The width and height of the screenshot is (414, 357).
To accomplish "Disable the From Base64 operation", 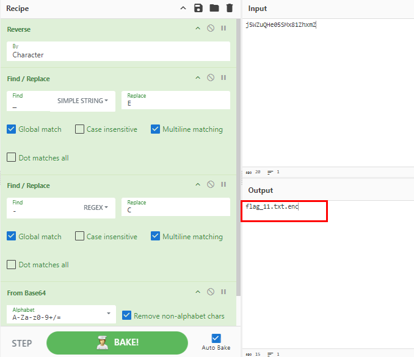I will (x=211, y=292).
